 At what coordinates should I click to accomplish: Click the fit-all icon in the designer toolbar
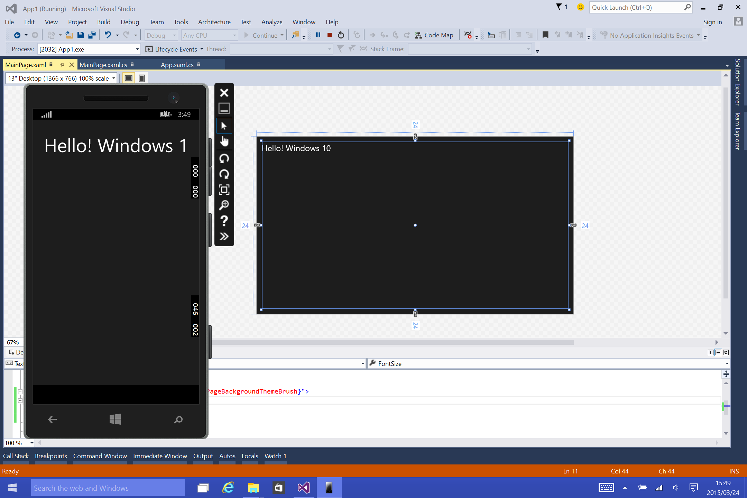[x=224, y=190]
